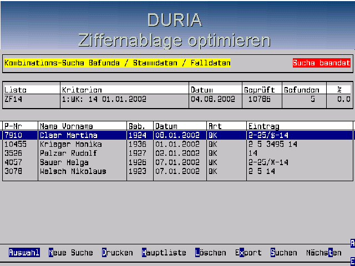Click the entry 2 5 3495 14
The height and width of the screenshot is (266, 355).
pyautogui.click(x=272, y=144)
